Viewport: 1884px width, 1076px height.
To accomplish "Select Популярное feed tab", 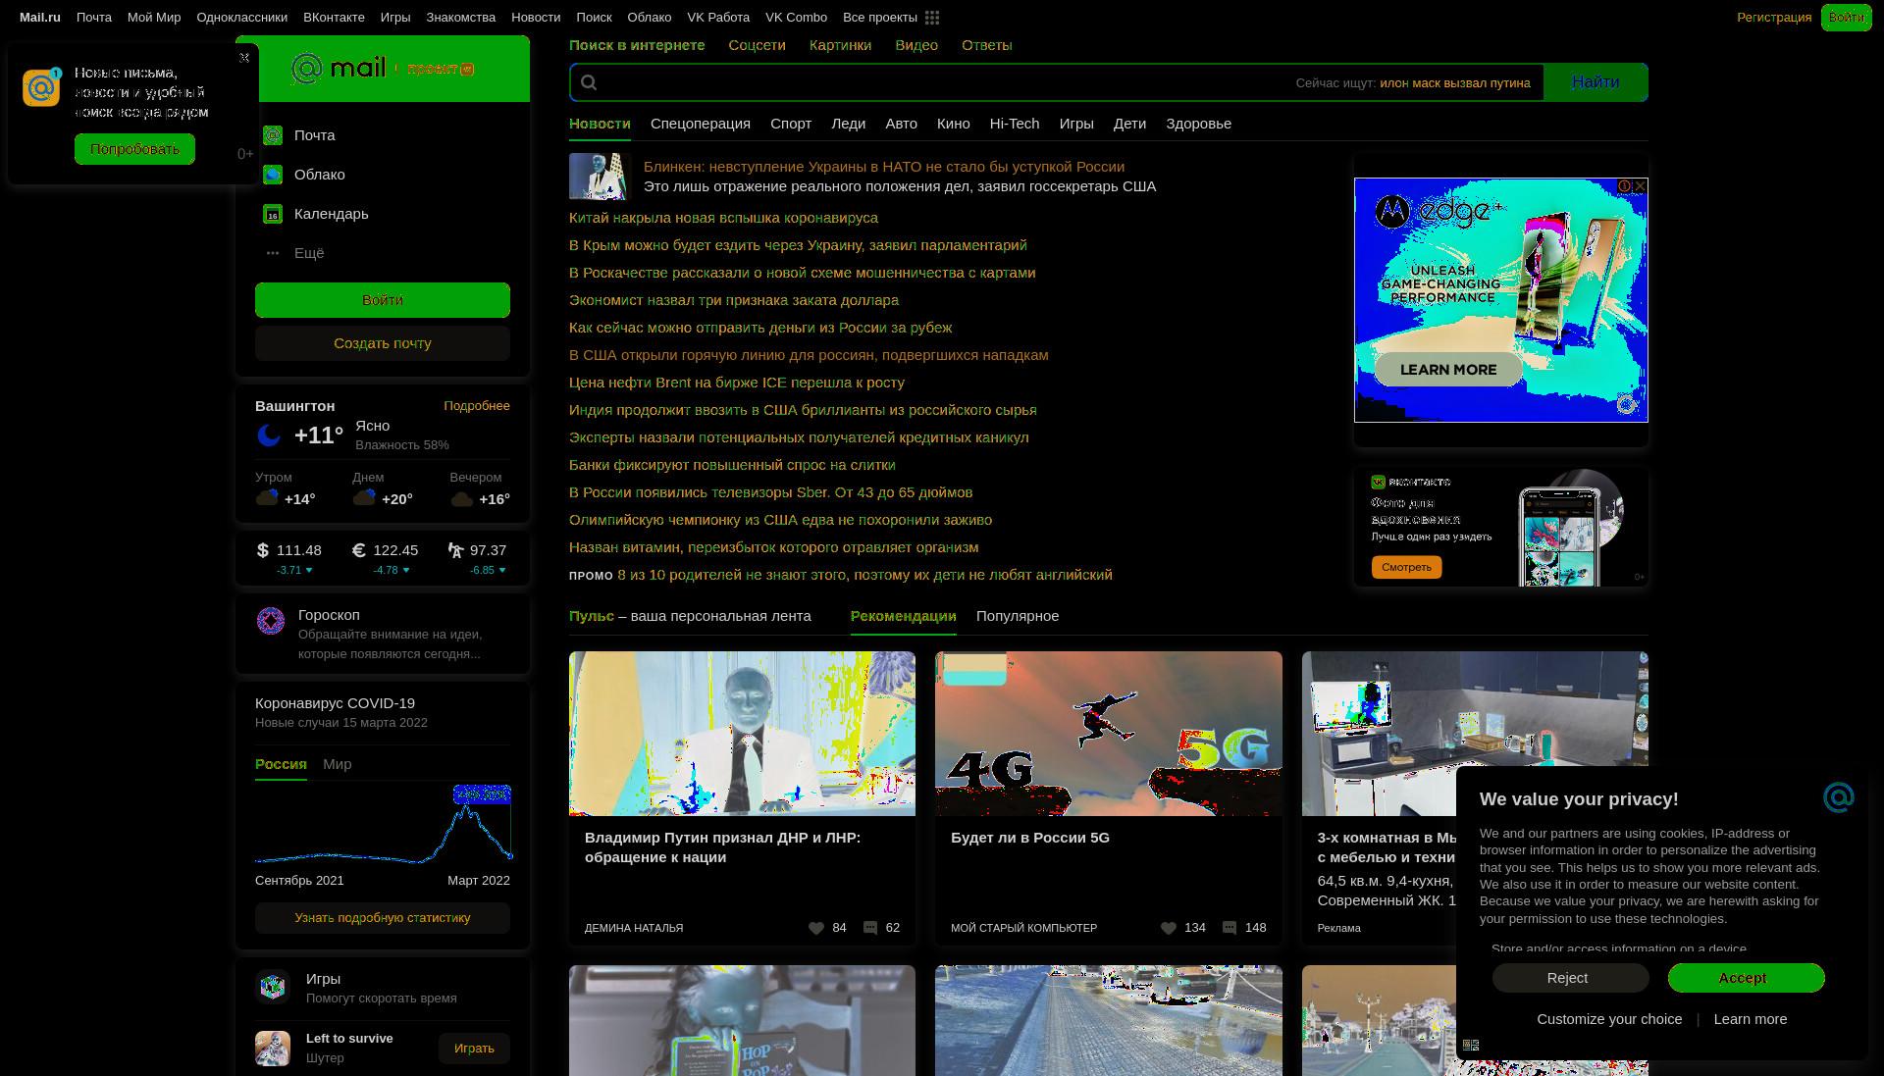I will pos(1018,616).
